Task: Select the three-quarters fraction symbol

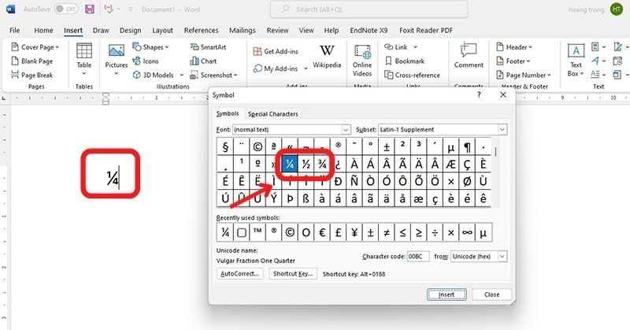Action: 322,164
